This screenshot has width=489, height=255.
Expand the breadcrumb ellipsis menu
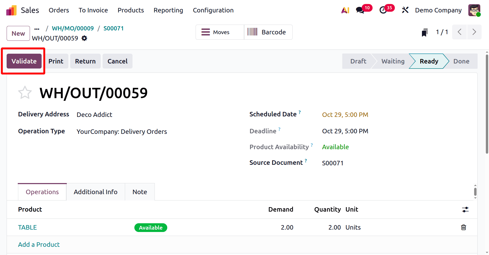click(37, 29)
